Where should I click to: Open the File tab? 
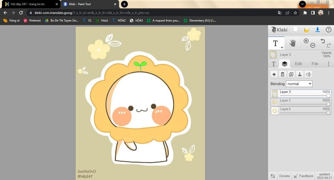tap(315, 64)
